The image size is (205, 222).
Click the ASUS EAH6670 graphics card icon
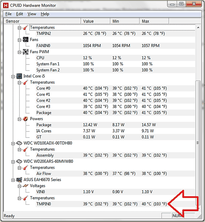pyautogui.click(x=19, y=180)
